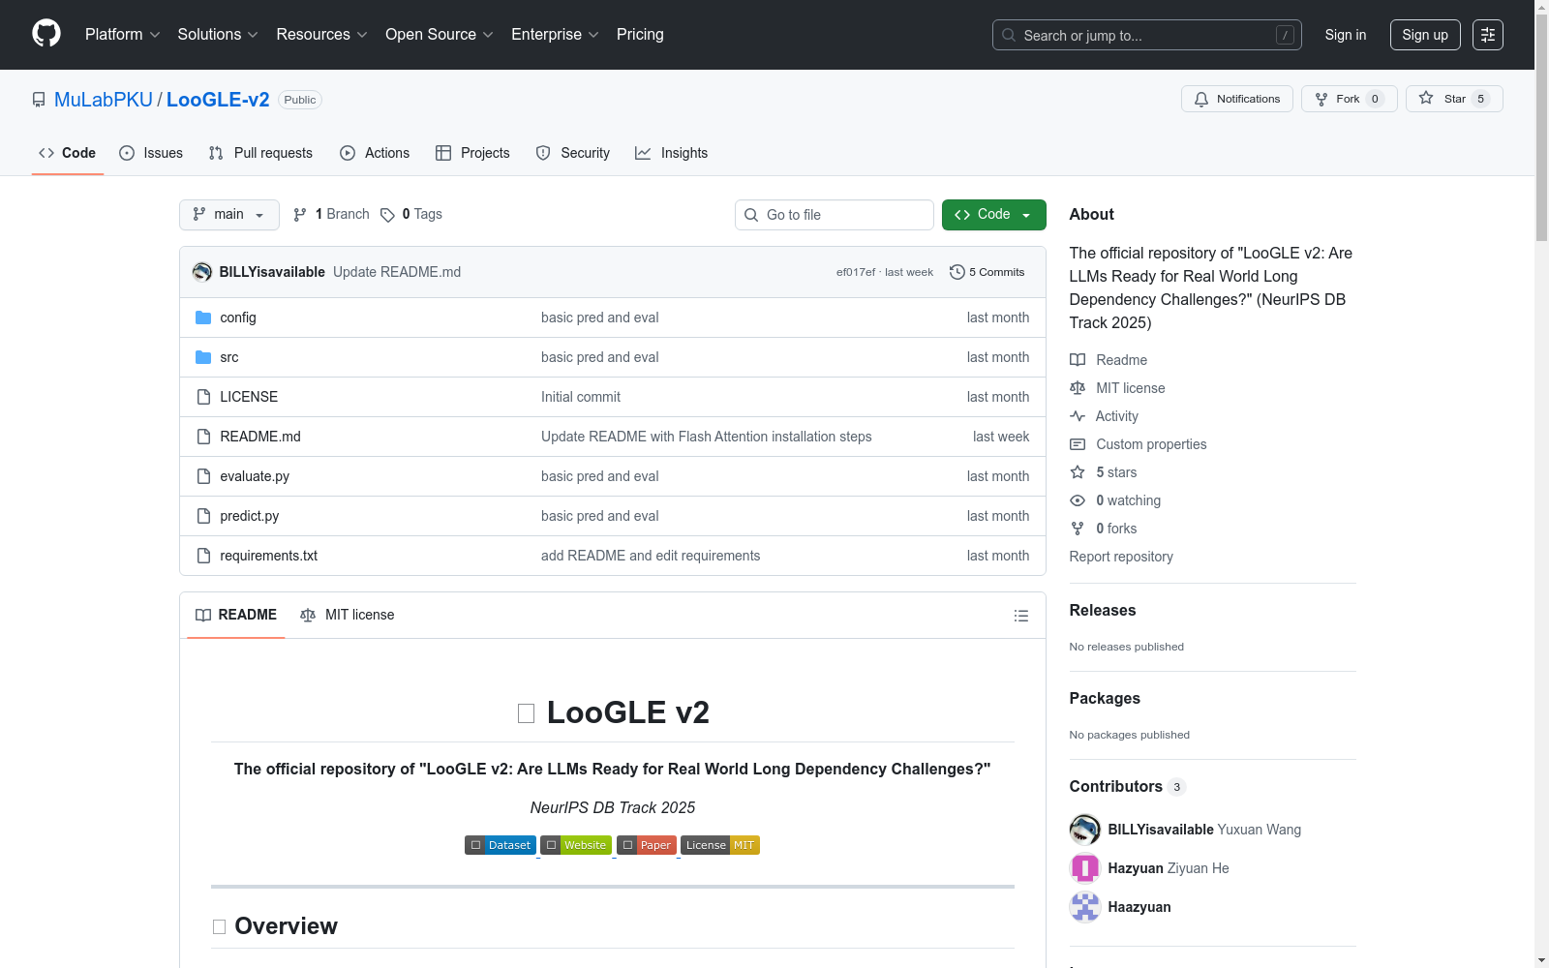Image resolution: width=1549 pixels, height=968 pixels.
Task: Click the config folder icon
Action: coord(203,318)
